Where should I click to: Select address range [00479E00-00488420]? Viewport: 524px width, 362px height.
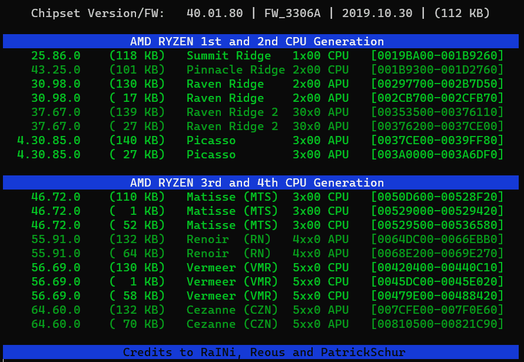point(437,295)
